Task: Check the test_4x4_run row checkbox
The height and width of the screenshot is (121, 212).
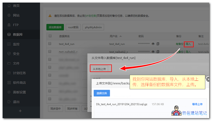Action: [50, 44]
